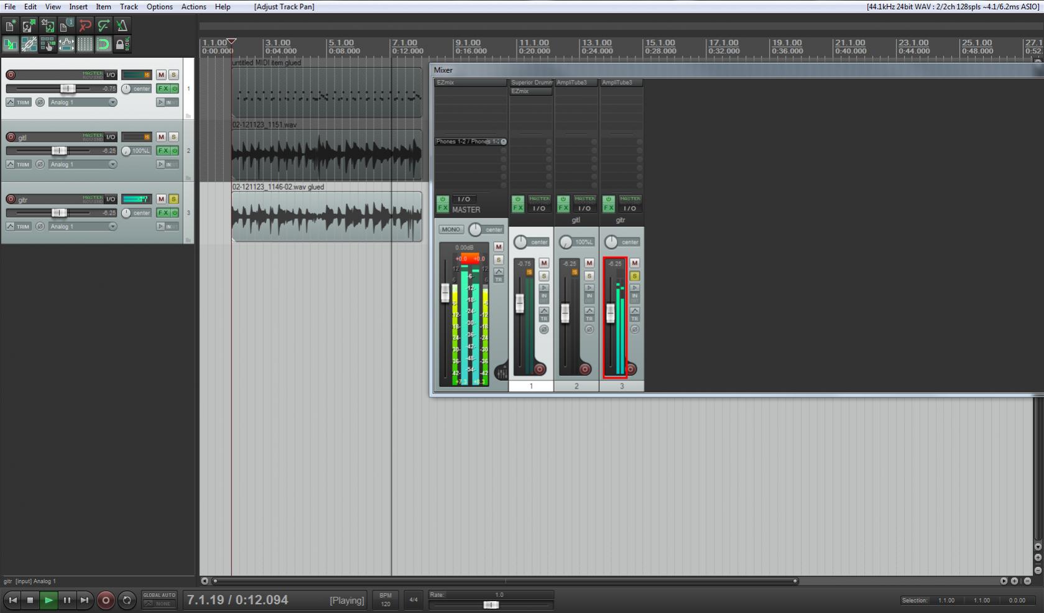This screenshot has height=613, width=1044.
Task: Open the Save Project toolbar icon
Action: (x=47, y=25)
